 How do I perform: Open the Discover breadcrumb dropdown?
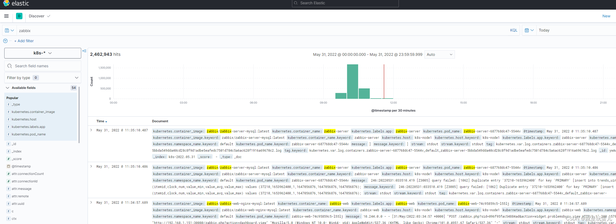pyautogui.click(x=40, y=16)
